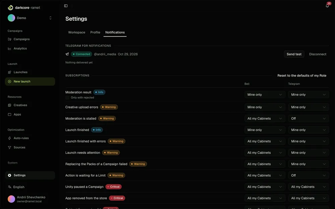Open Telegram dropdown for Action is waiting for a Limit
Image resolution: width=335 pixels, height=209 pixels.
[309, 175]
